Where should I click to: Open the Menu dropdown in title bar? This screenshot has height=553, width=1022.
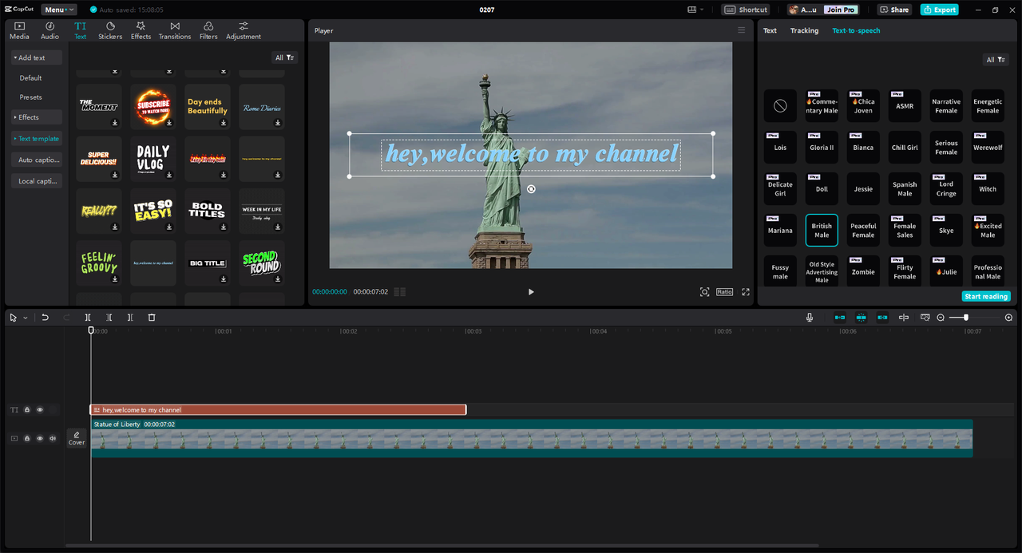59,10
